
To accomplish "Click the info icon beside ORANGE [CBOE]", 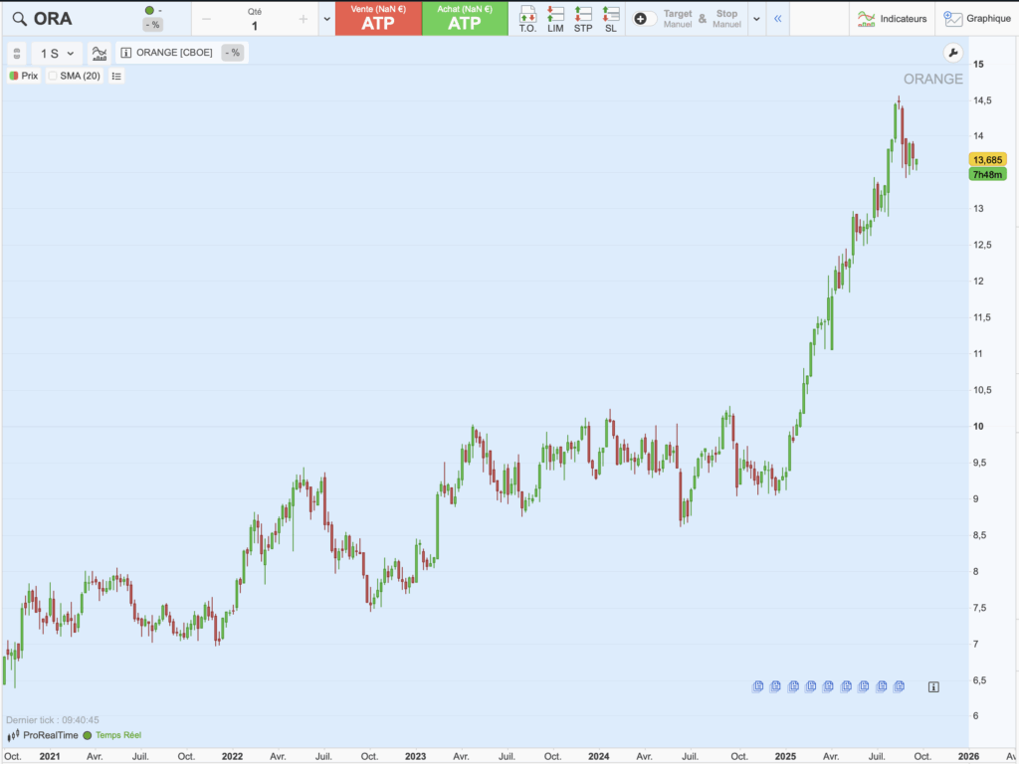I will [x=124, y=51].
